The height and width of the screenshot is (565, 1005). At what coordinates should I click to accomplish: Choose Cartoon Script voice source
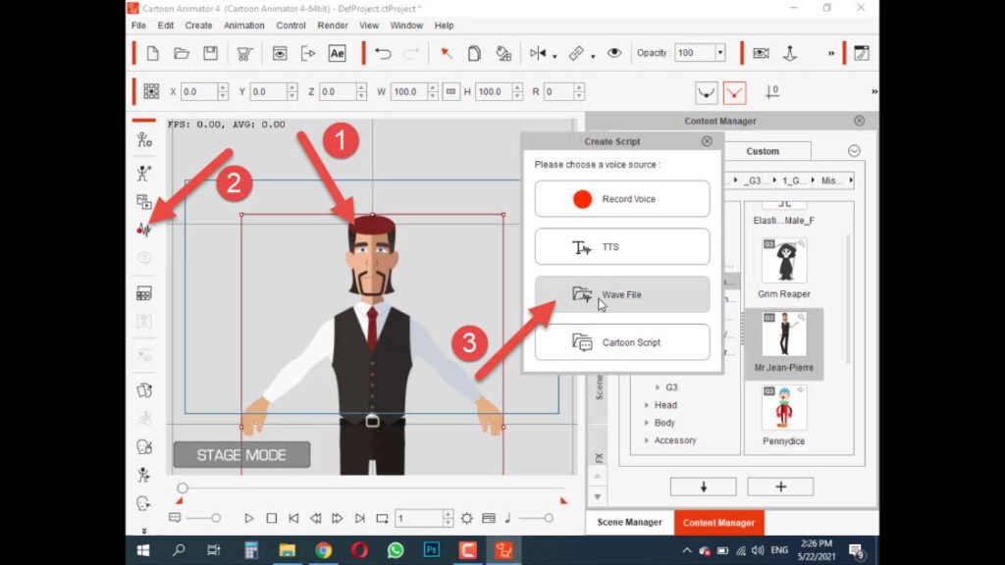621,342
